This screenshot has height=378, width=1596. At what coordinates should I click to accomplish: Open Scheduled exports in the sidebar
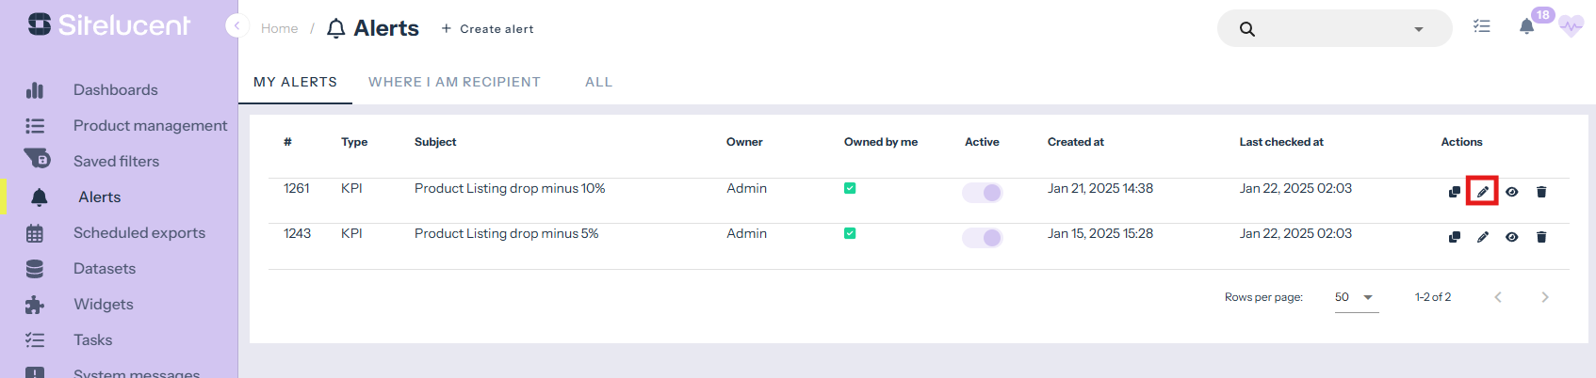(138, 232)
